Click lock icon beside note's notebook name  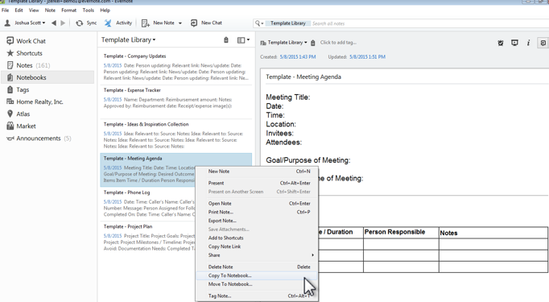coord(312,43)
